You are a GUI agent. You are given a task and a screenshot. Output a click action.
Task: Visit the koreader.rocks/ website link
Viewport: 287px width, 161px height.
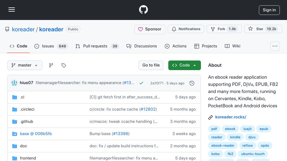(x=230, y=117)
